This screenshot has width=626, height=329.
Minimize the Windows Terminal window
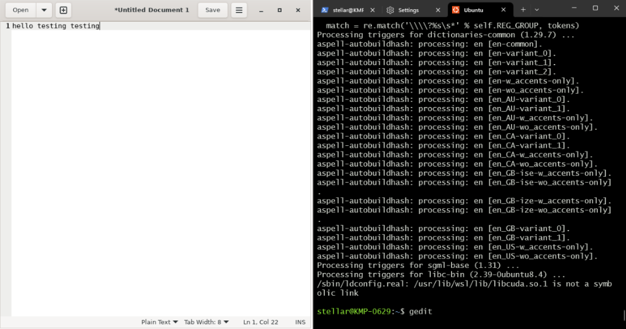[x=574, y=8]
